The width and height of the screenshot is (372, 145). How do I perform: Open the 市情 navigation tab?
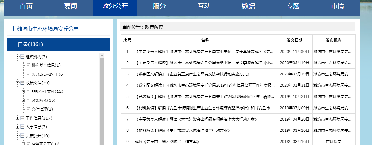pyautogui.click(x=338, y=6)
